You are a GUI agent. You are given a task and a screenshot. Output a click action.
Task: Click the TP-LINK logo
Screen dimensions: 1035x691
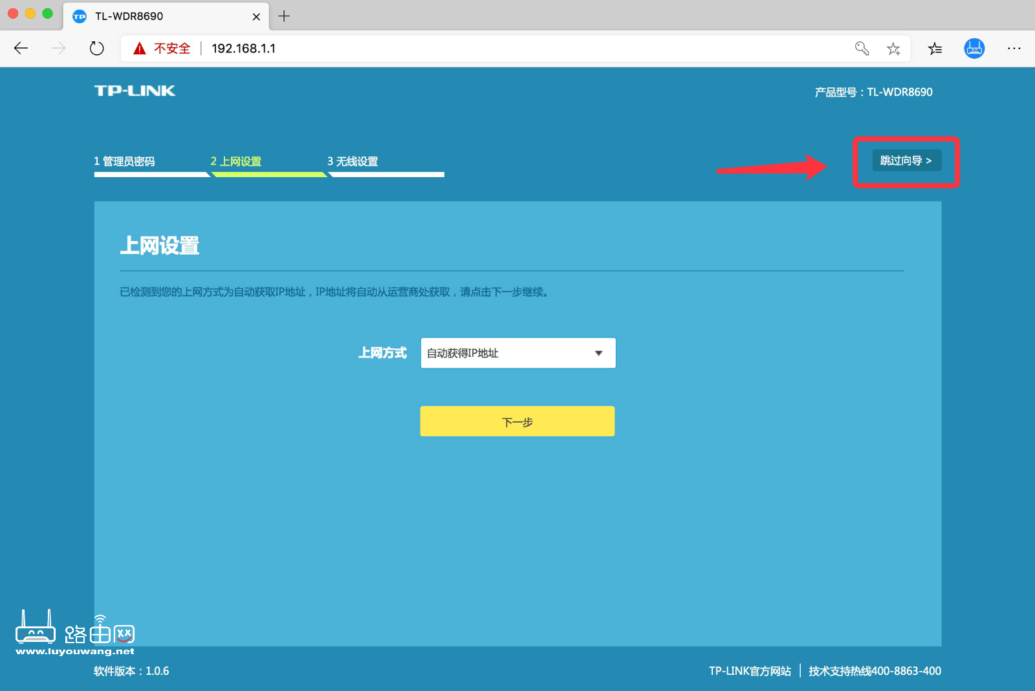[x=135, y=91]
